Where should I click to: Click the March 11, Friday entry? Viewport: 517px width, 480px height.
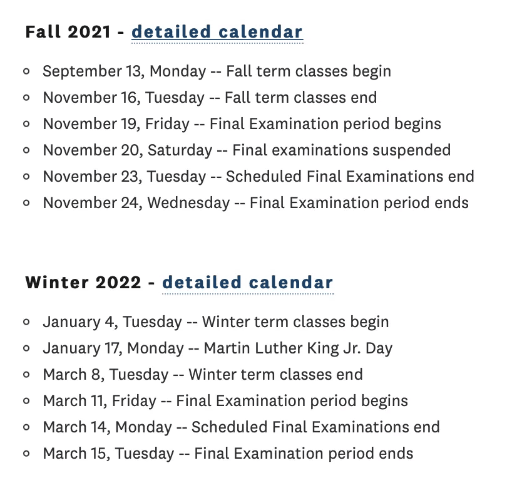pos(225,401)
